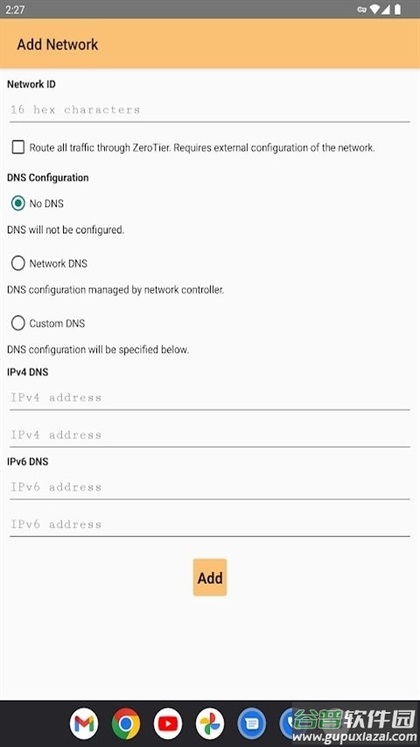Click the first IPv6 address field
420x747 pixels.
[210, 487]
